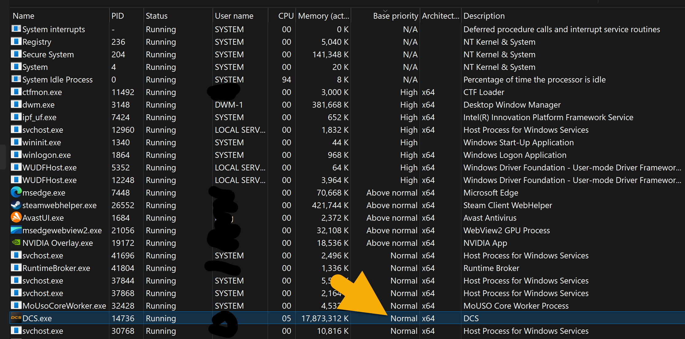Screen dimensions: 685x339
Task: Select the msedge.exe process name
Action: point(44,193)
